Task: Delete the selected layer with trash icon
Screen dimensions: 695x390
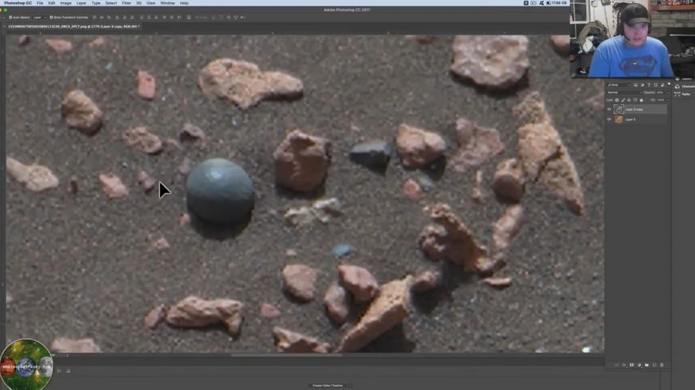Action: pos(662,365)
